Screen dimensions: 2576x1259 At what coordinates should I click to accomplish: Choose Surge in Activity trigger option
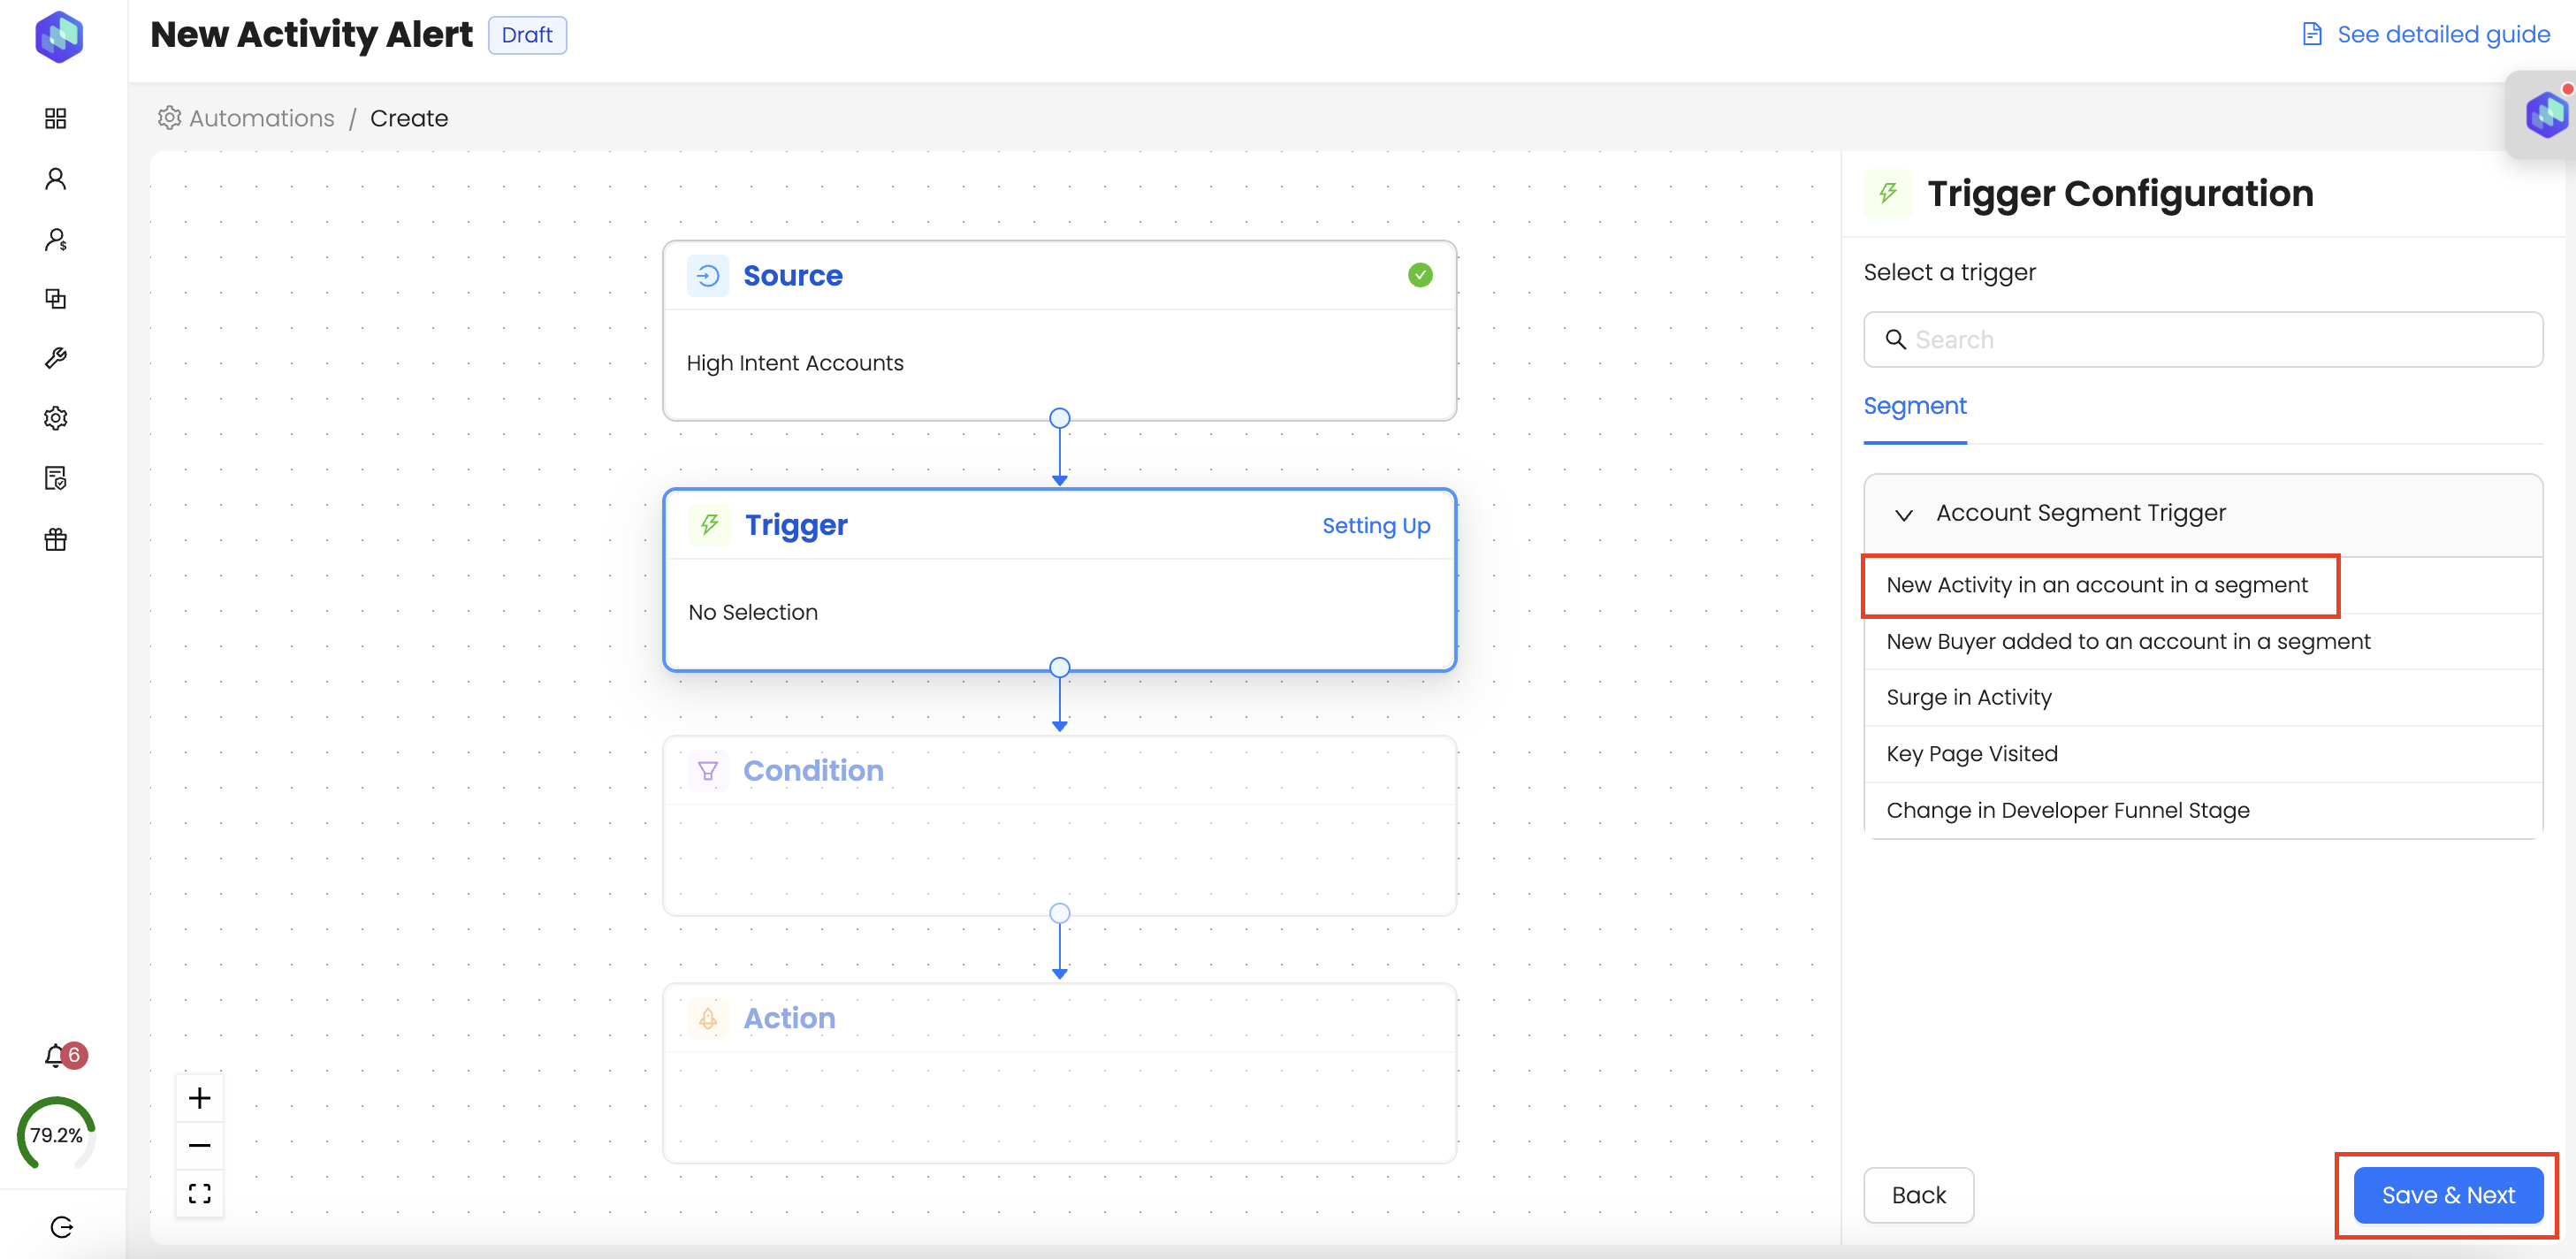click(1968, 697)
